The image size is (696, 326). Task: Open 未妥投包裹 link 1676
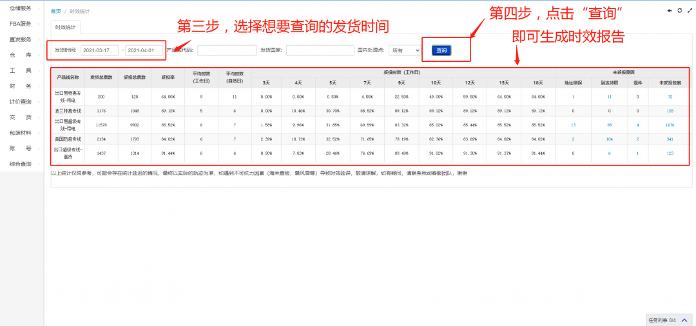click(670, 125)
